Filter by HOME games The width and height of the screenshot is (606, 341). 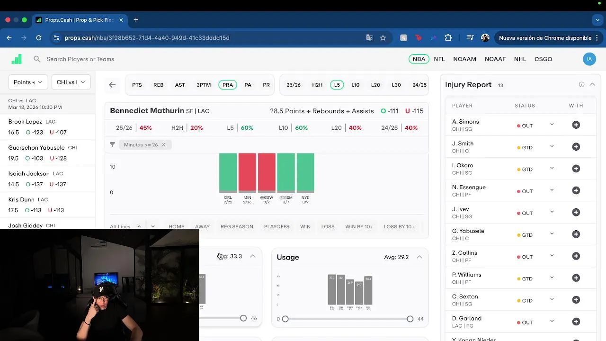pos(177,226)
